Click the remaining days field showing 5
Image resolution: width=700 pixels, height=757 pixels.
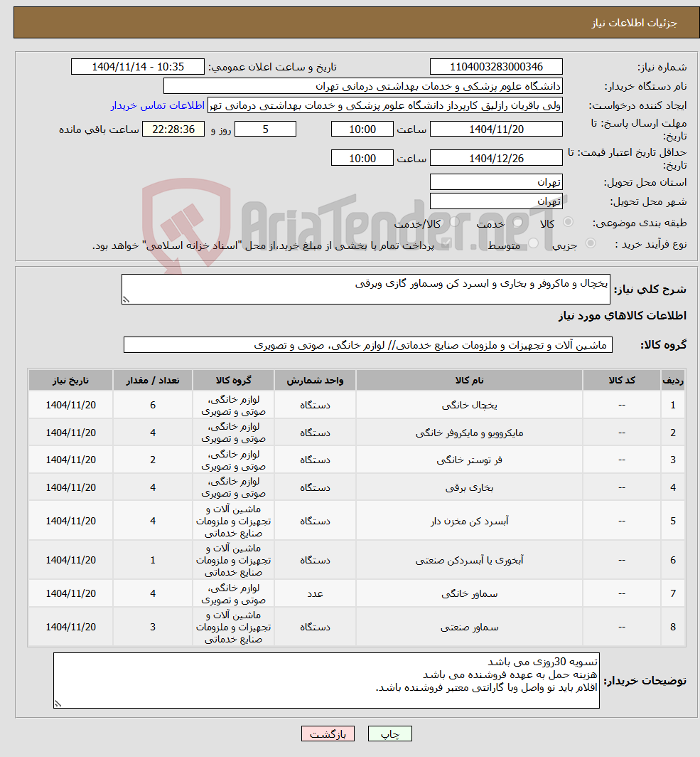click(265, 129)
